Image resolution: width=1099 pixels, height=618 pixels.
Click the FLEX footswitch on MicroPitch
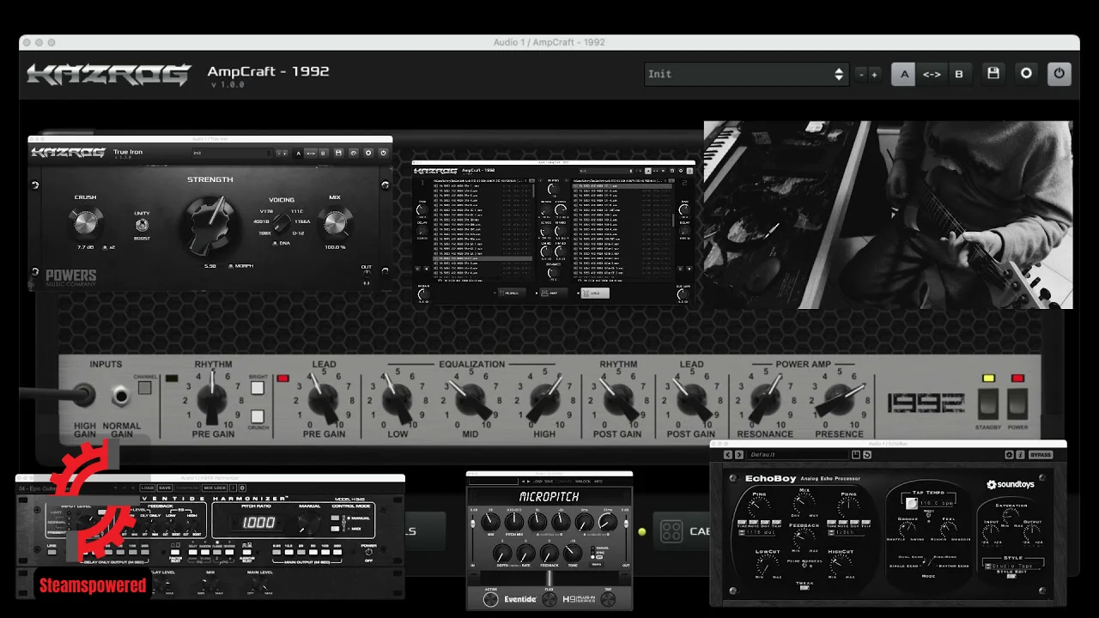tap(549, 599)
